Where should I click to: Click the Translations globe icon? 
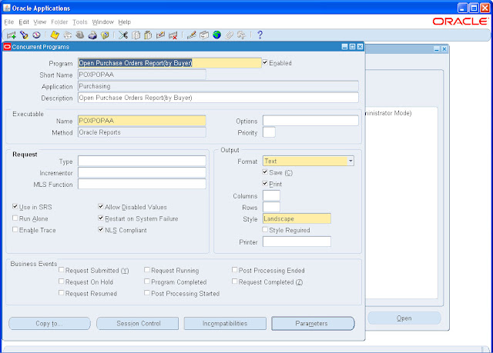coord(216,35)
